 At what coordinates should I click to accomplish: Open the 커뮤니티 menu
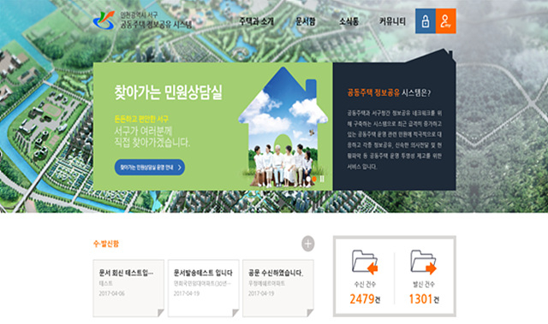click(392, 21)
